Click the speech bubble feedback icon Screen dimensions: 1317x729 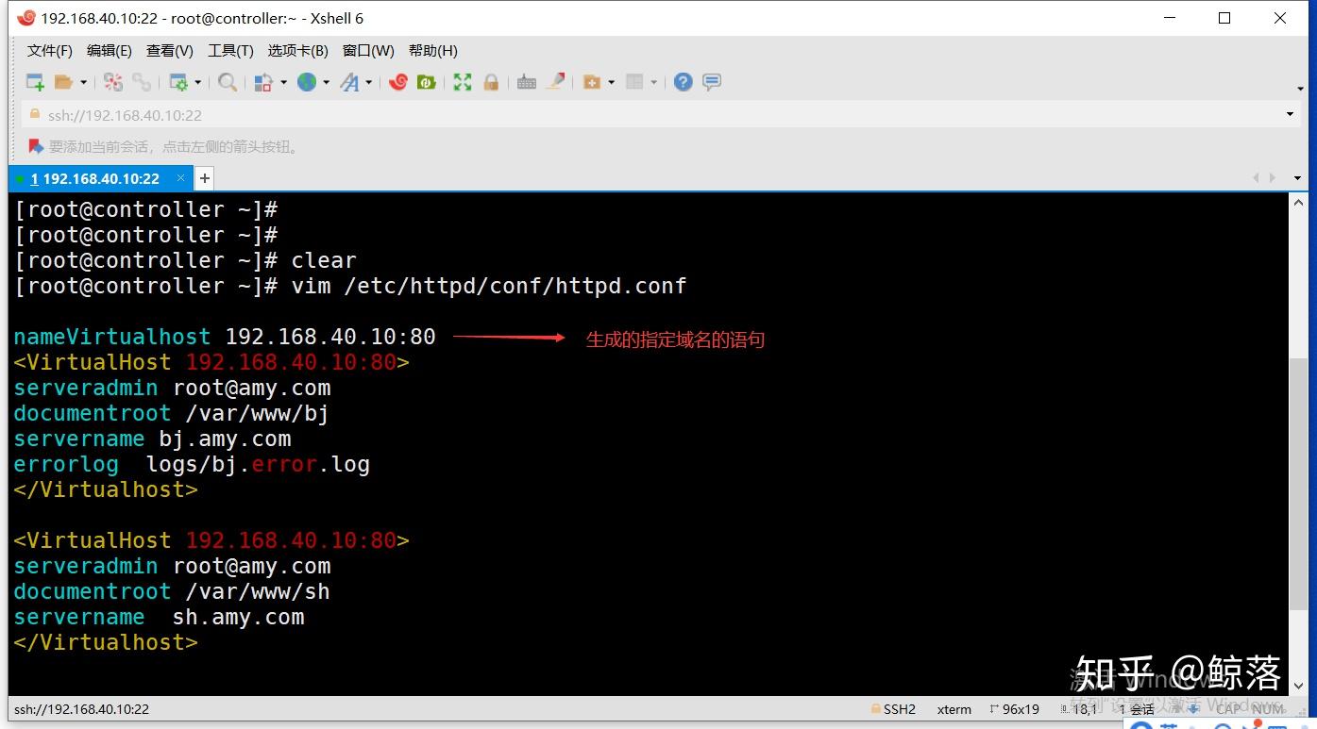tap(712, 82)
